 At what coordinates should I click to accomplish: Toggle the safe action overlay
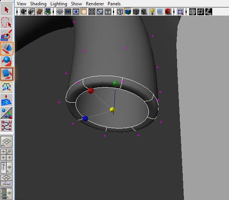[100, 12]
